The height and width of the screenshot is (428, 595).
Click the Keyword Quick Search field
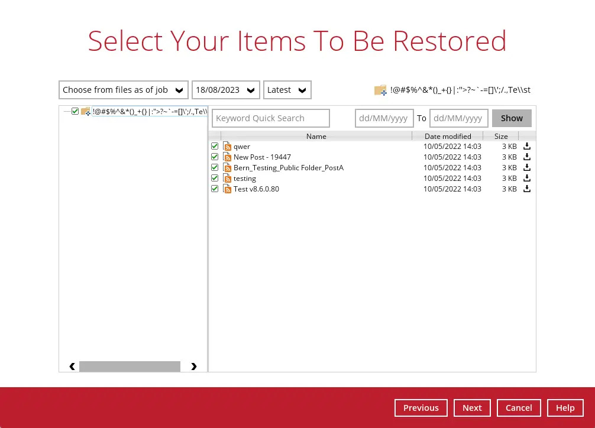270,118
